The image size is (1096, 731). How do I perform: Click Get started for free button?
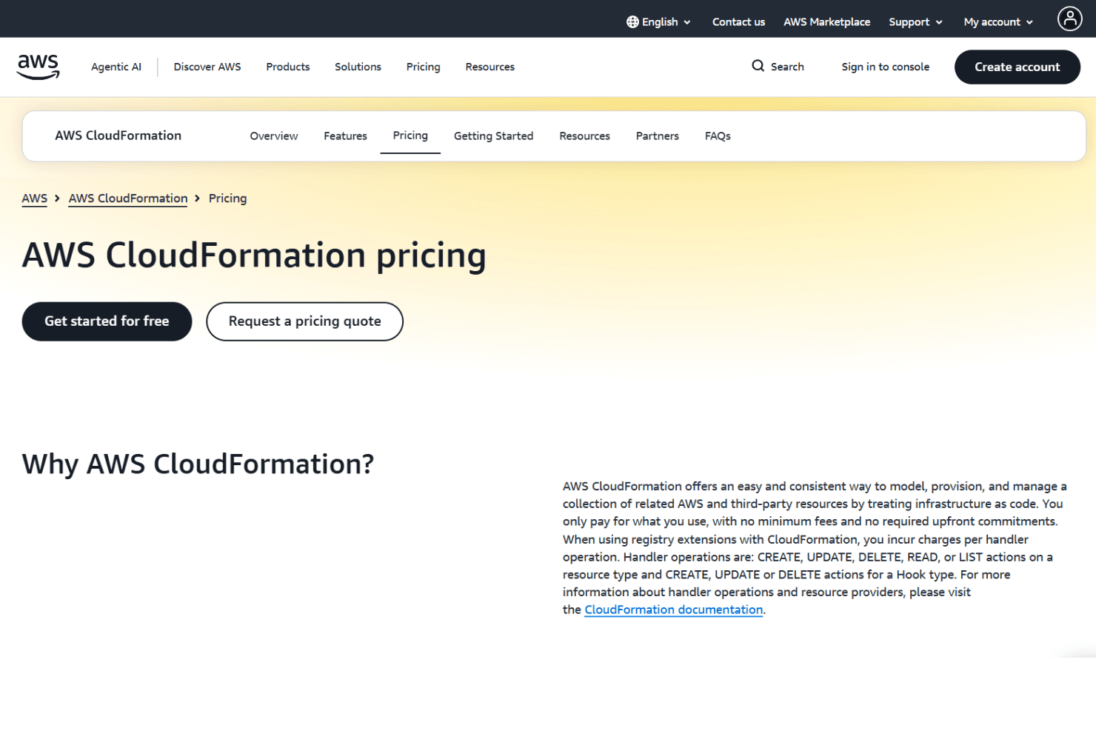tap(107, 321)
